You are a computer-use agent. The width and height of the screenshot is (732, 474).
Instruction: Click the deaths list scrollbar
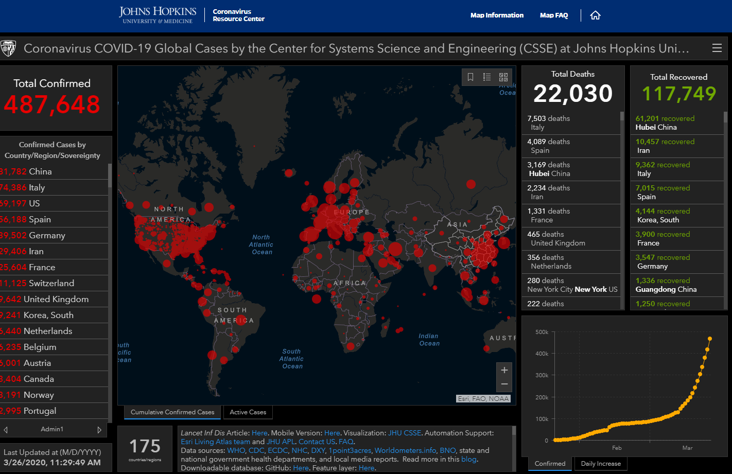click(x=622, y=116)
